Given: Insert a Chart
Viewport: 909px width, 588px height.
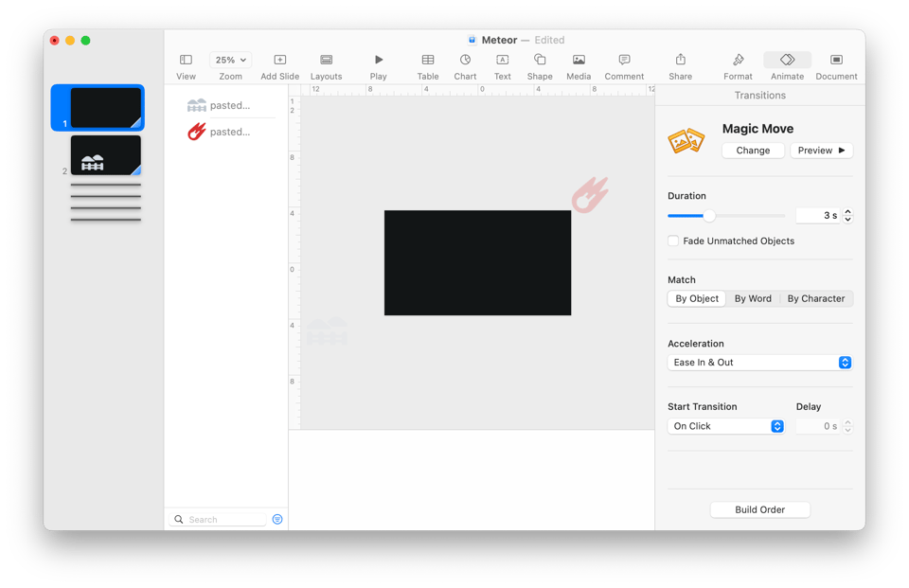Looking at the screenshot, I should [464, 62].
